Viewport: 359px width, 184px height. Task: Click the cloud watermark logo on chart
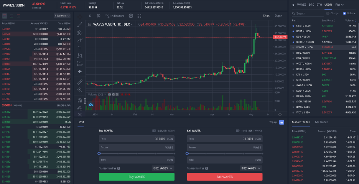(x=91, y=105)
